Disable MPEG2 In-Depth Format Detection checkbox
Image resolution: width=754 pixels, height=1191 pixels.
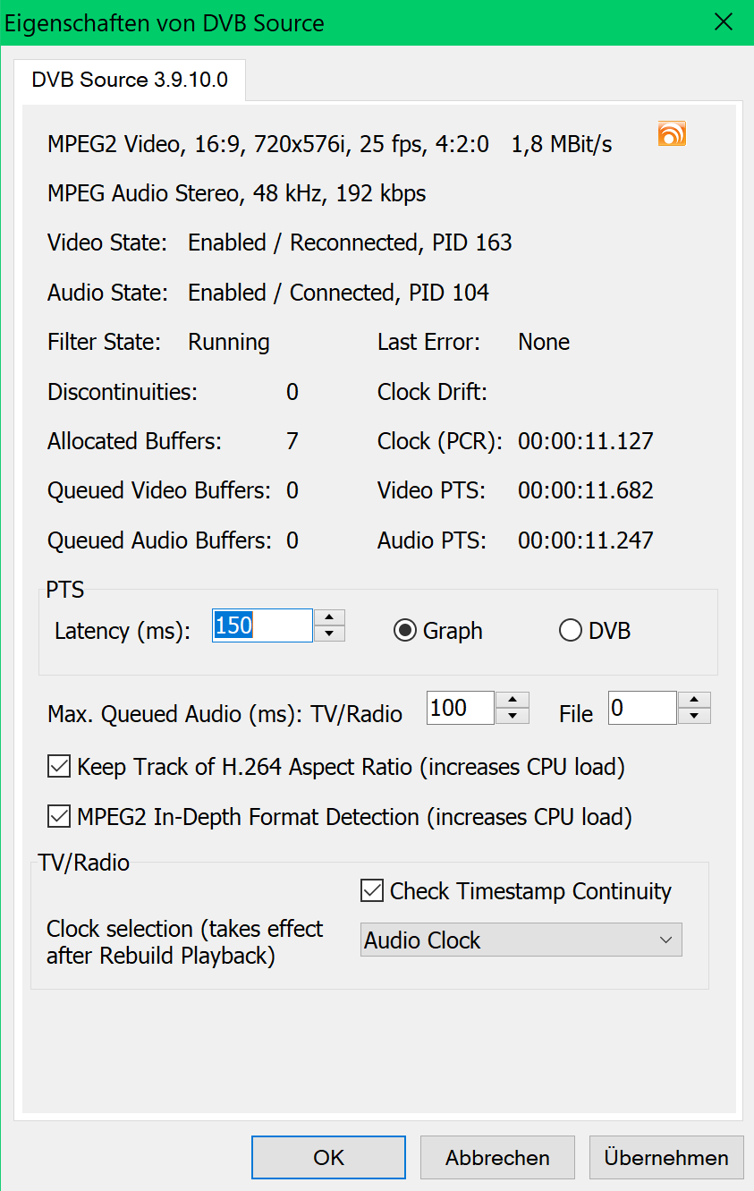tap(59, 817)
